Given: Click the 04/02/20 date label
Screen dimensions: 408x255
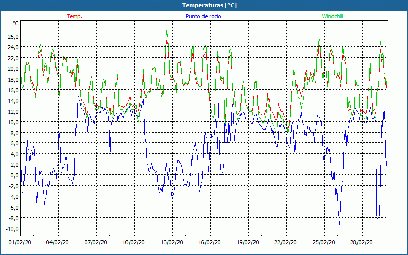Looking at the screenshot, I should tap(58, 243).
